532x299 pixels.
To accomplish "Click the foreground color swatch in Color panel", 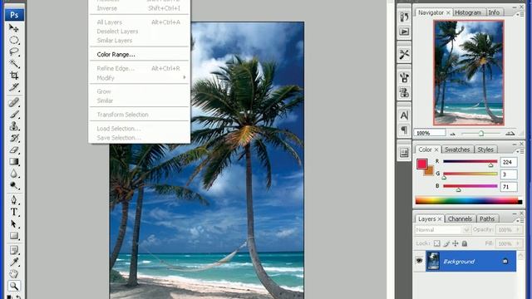I will point(421,164).
